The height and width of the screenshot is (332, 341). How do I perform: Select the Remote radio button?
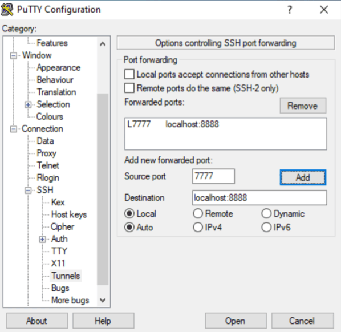[198, 213]
